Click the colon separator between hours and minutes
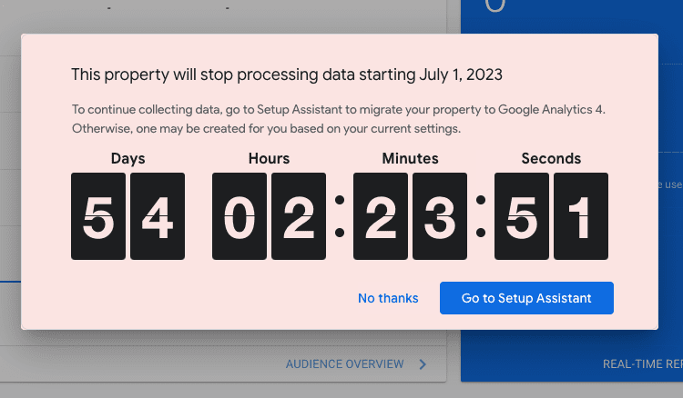The image size is (683, 398). click(x=340, y=218)
